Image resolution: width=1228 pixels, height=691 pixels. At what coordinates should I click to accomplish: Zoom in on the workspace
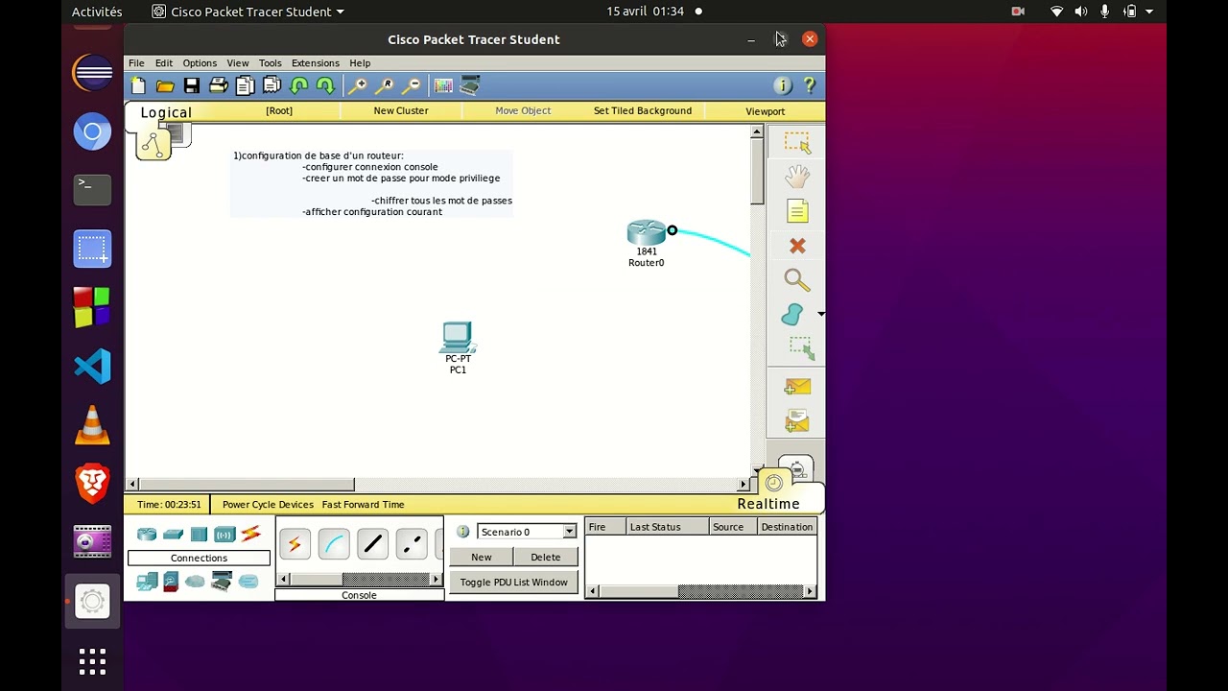(357, 85)
